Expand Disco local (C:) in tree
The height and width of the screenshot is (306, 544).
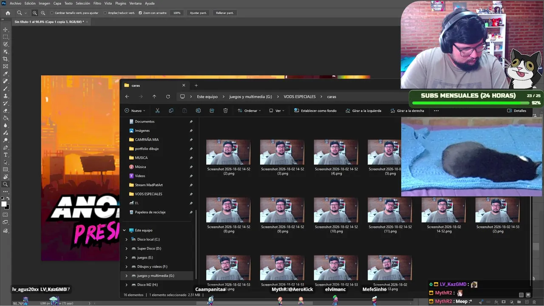(x=126, y=239)
